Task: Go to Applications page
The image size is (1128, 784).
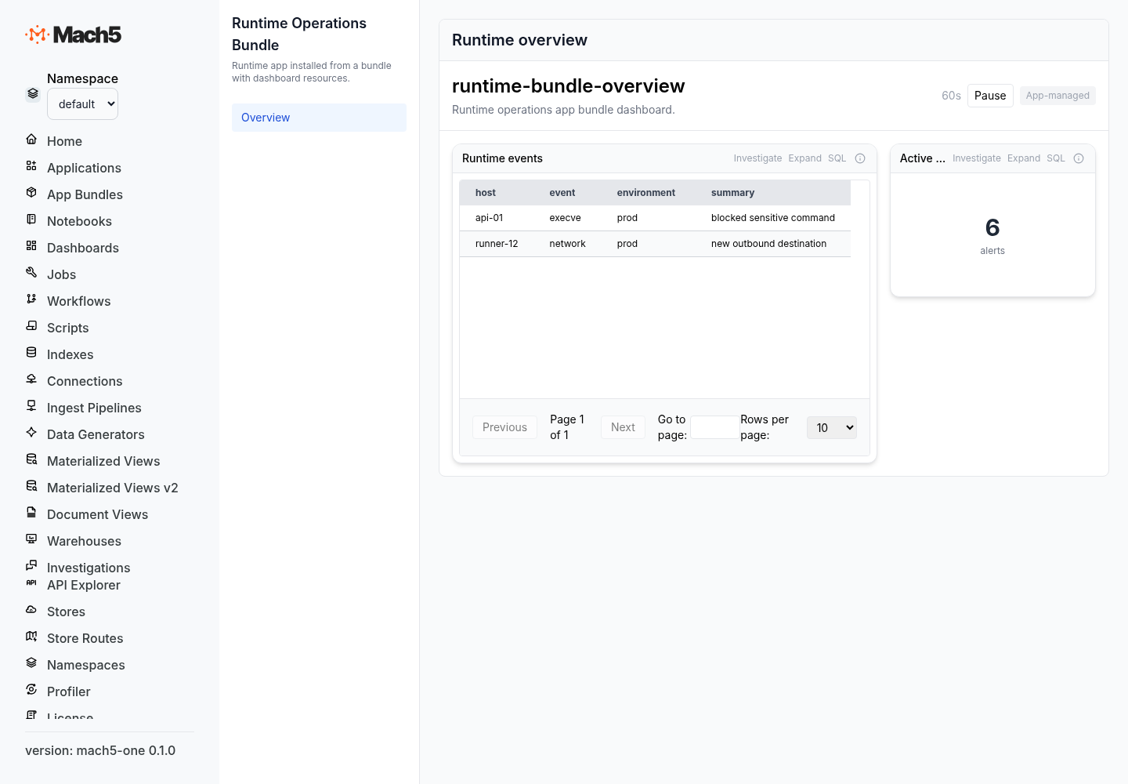Action: (x=84, y=168)
